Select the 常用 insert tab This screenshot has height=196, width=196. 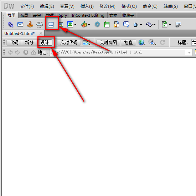pos(11,15)
